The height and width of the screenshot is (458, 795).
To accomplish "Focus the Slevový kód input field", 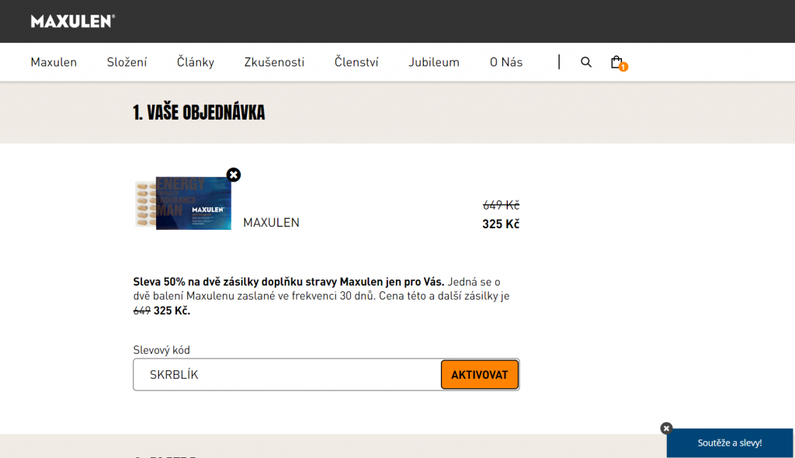I will coord(287,375).
